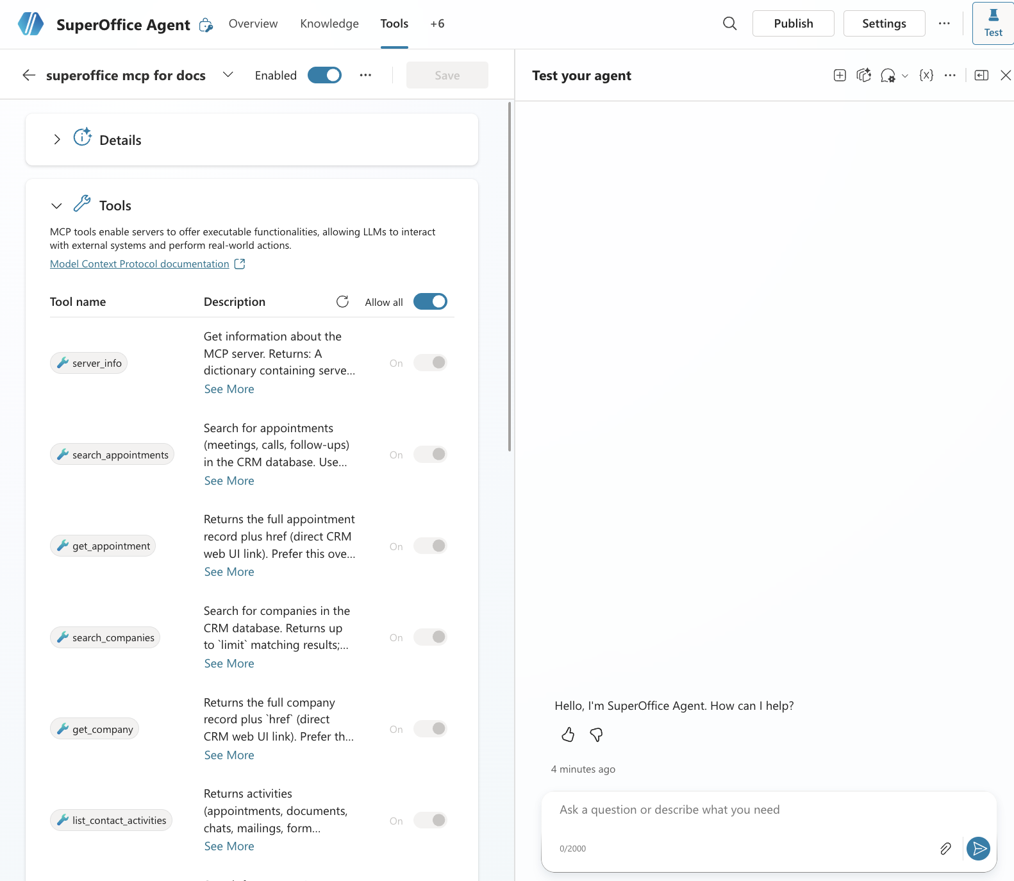This screenshot has height=881, width=1014.
Task: Click the dock panel icon in test header
Action: (x=981, y=75)
